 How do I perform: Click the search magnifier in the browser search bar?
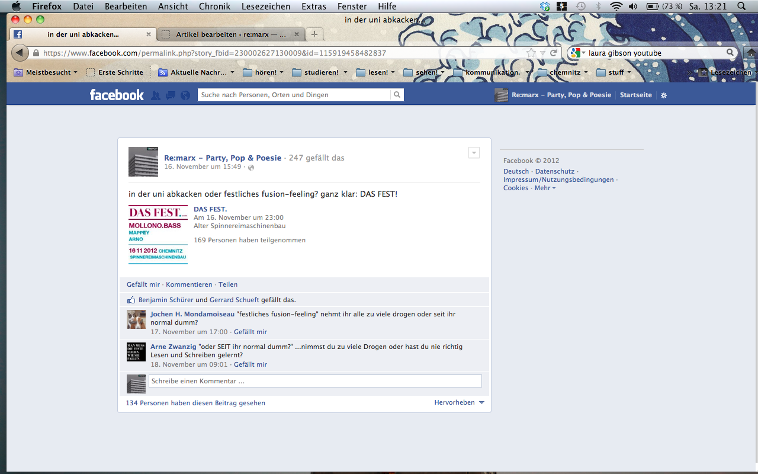point(730,53)
